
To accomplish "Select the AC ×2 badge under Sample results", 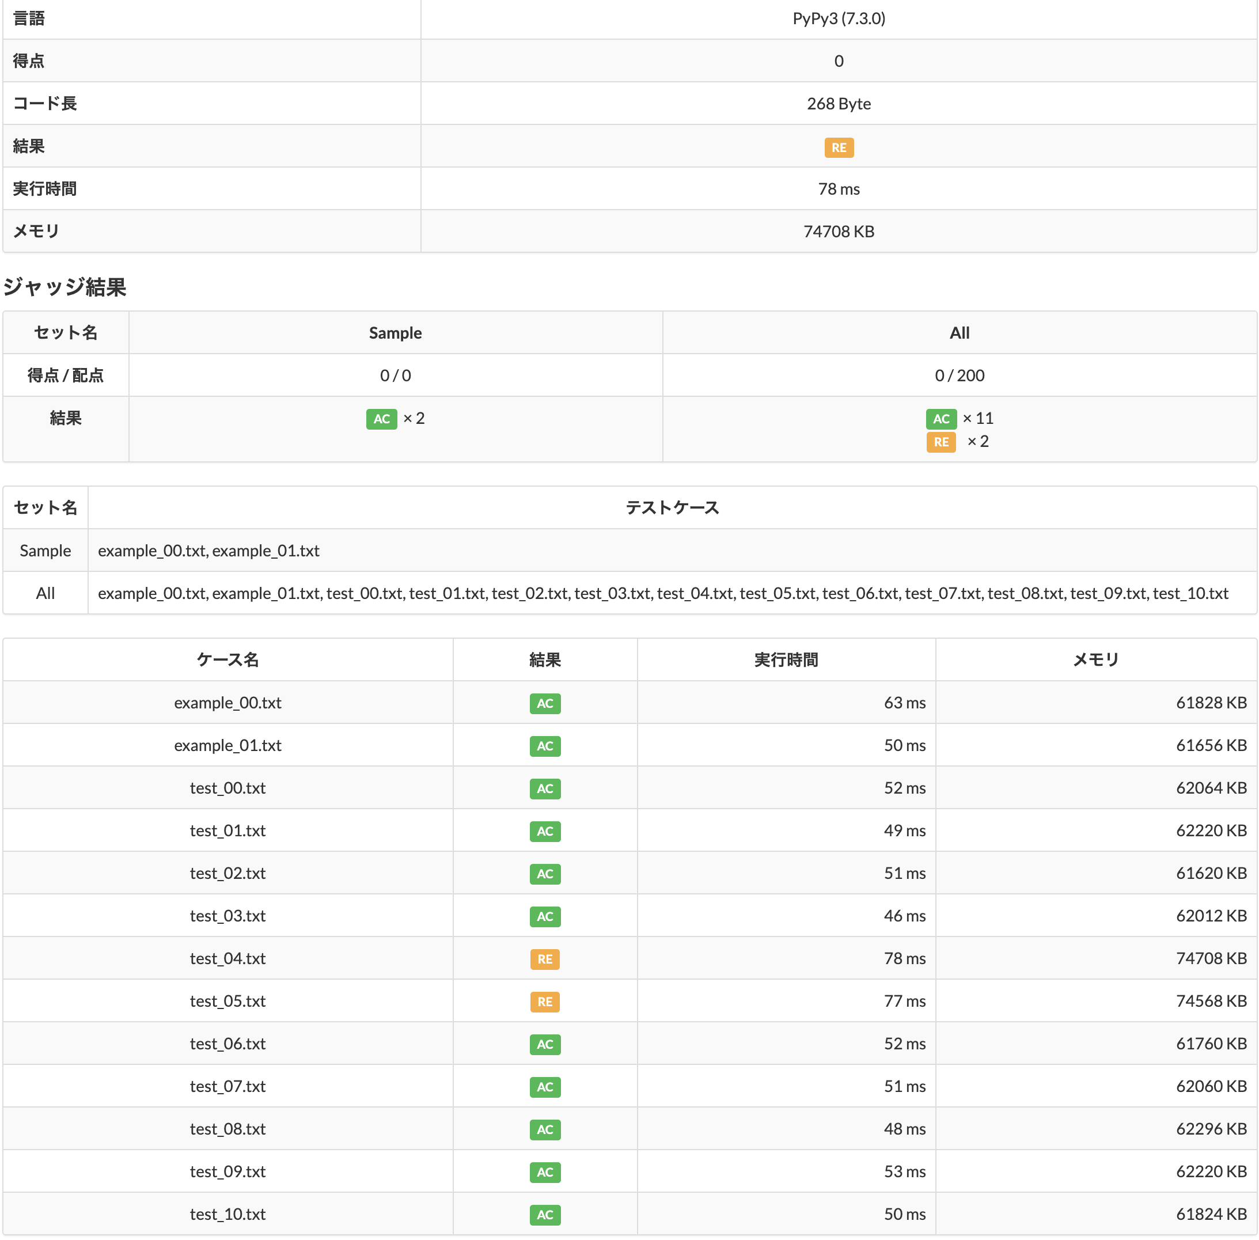I will point(381,419).
